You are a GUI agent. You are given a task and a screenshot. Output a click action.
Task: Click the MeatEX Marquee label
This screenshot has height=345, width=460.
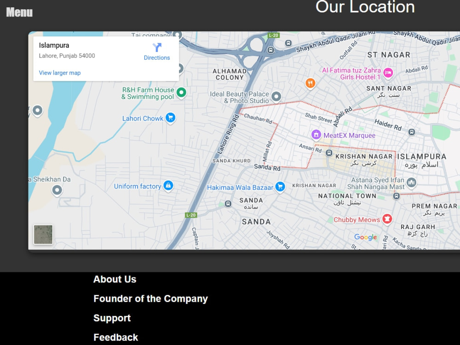(x=350, y=136)
